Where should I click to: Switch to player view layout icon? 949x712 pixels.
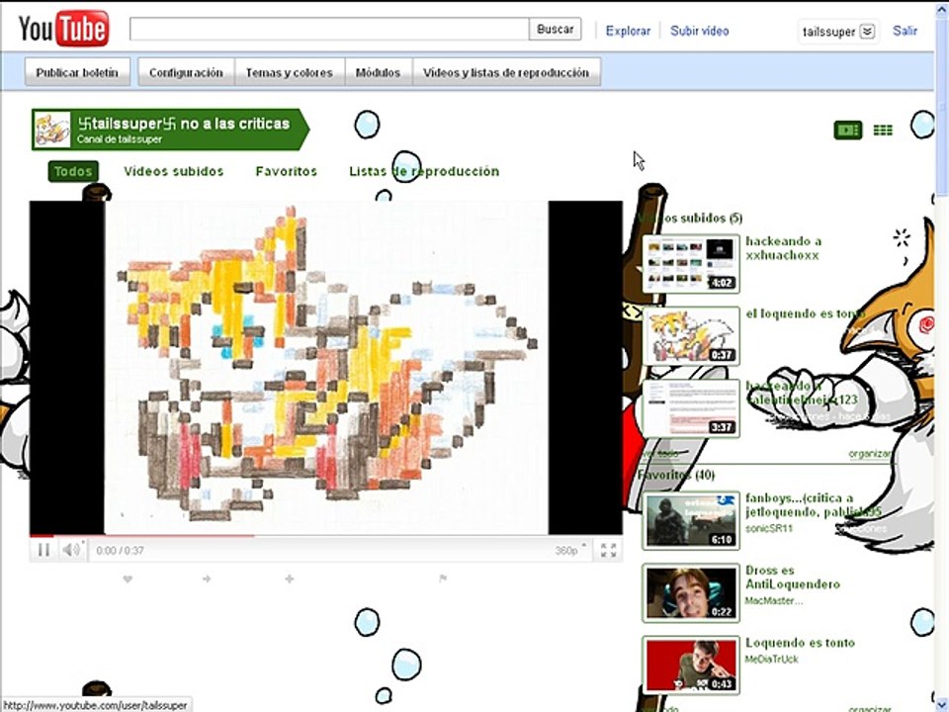(847, 130)
